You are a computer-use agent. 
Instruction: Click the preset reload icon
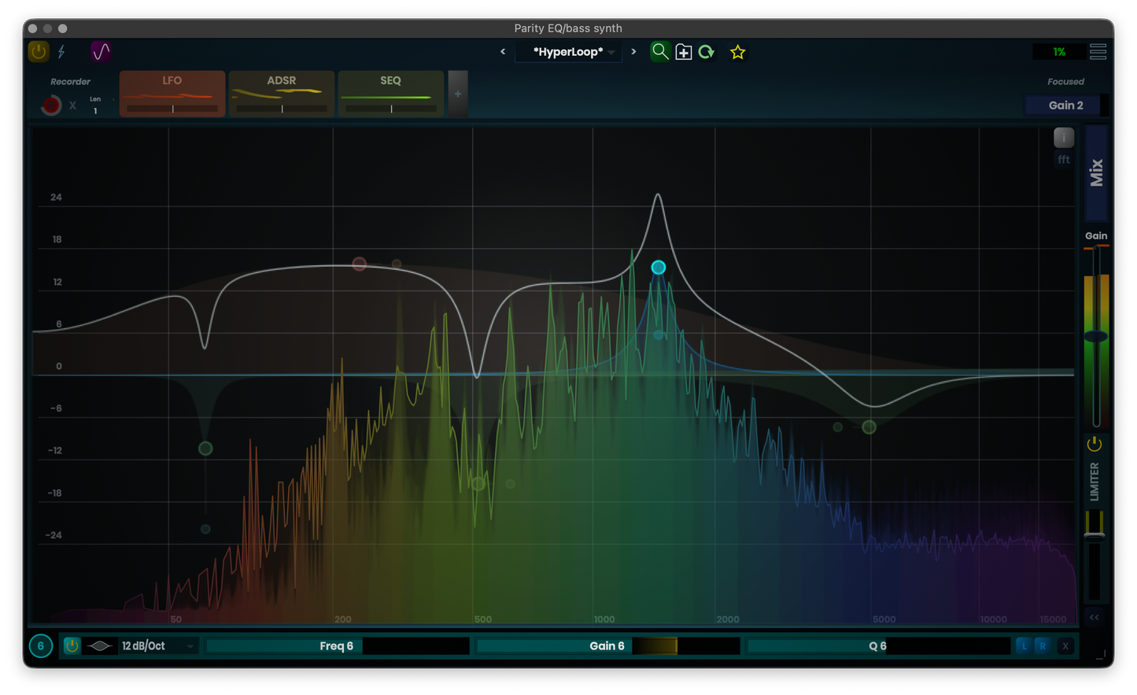[x=707, y=51]
